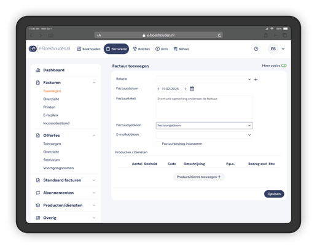Add a new relatie with plus icon
This screenshot has height=249, width=317.
[256, 79]
